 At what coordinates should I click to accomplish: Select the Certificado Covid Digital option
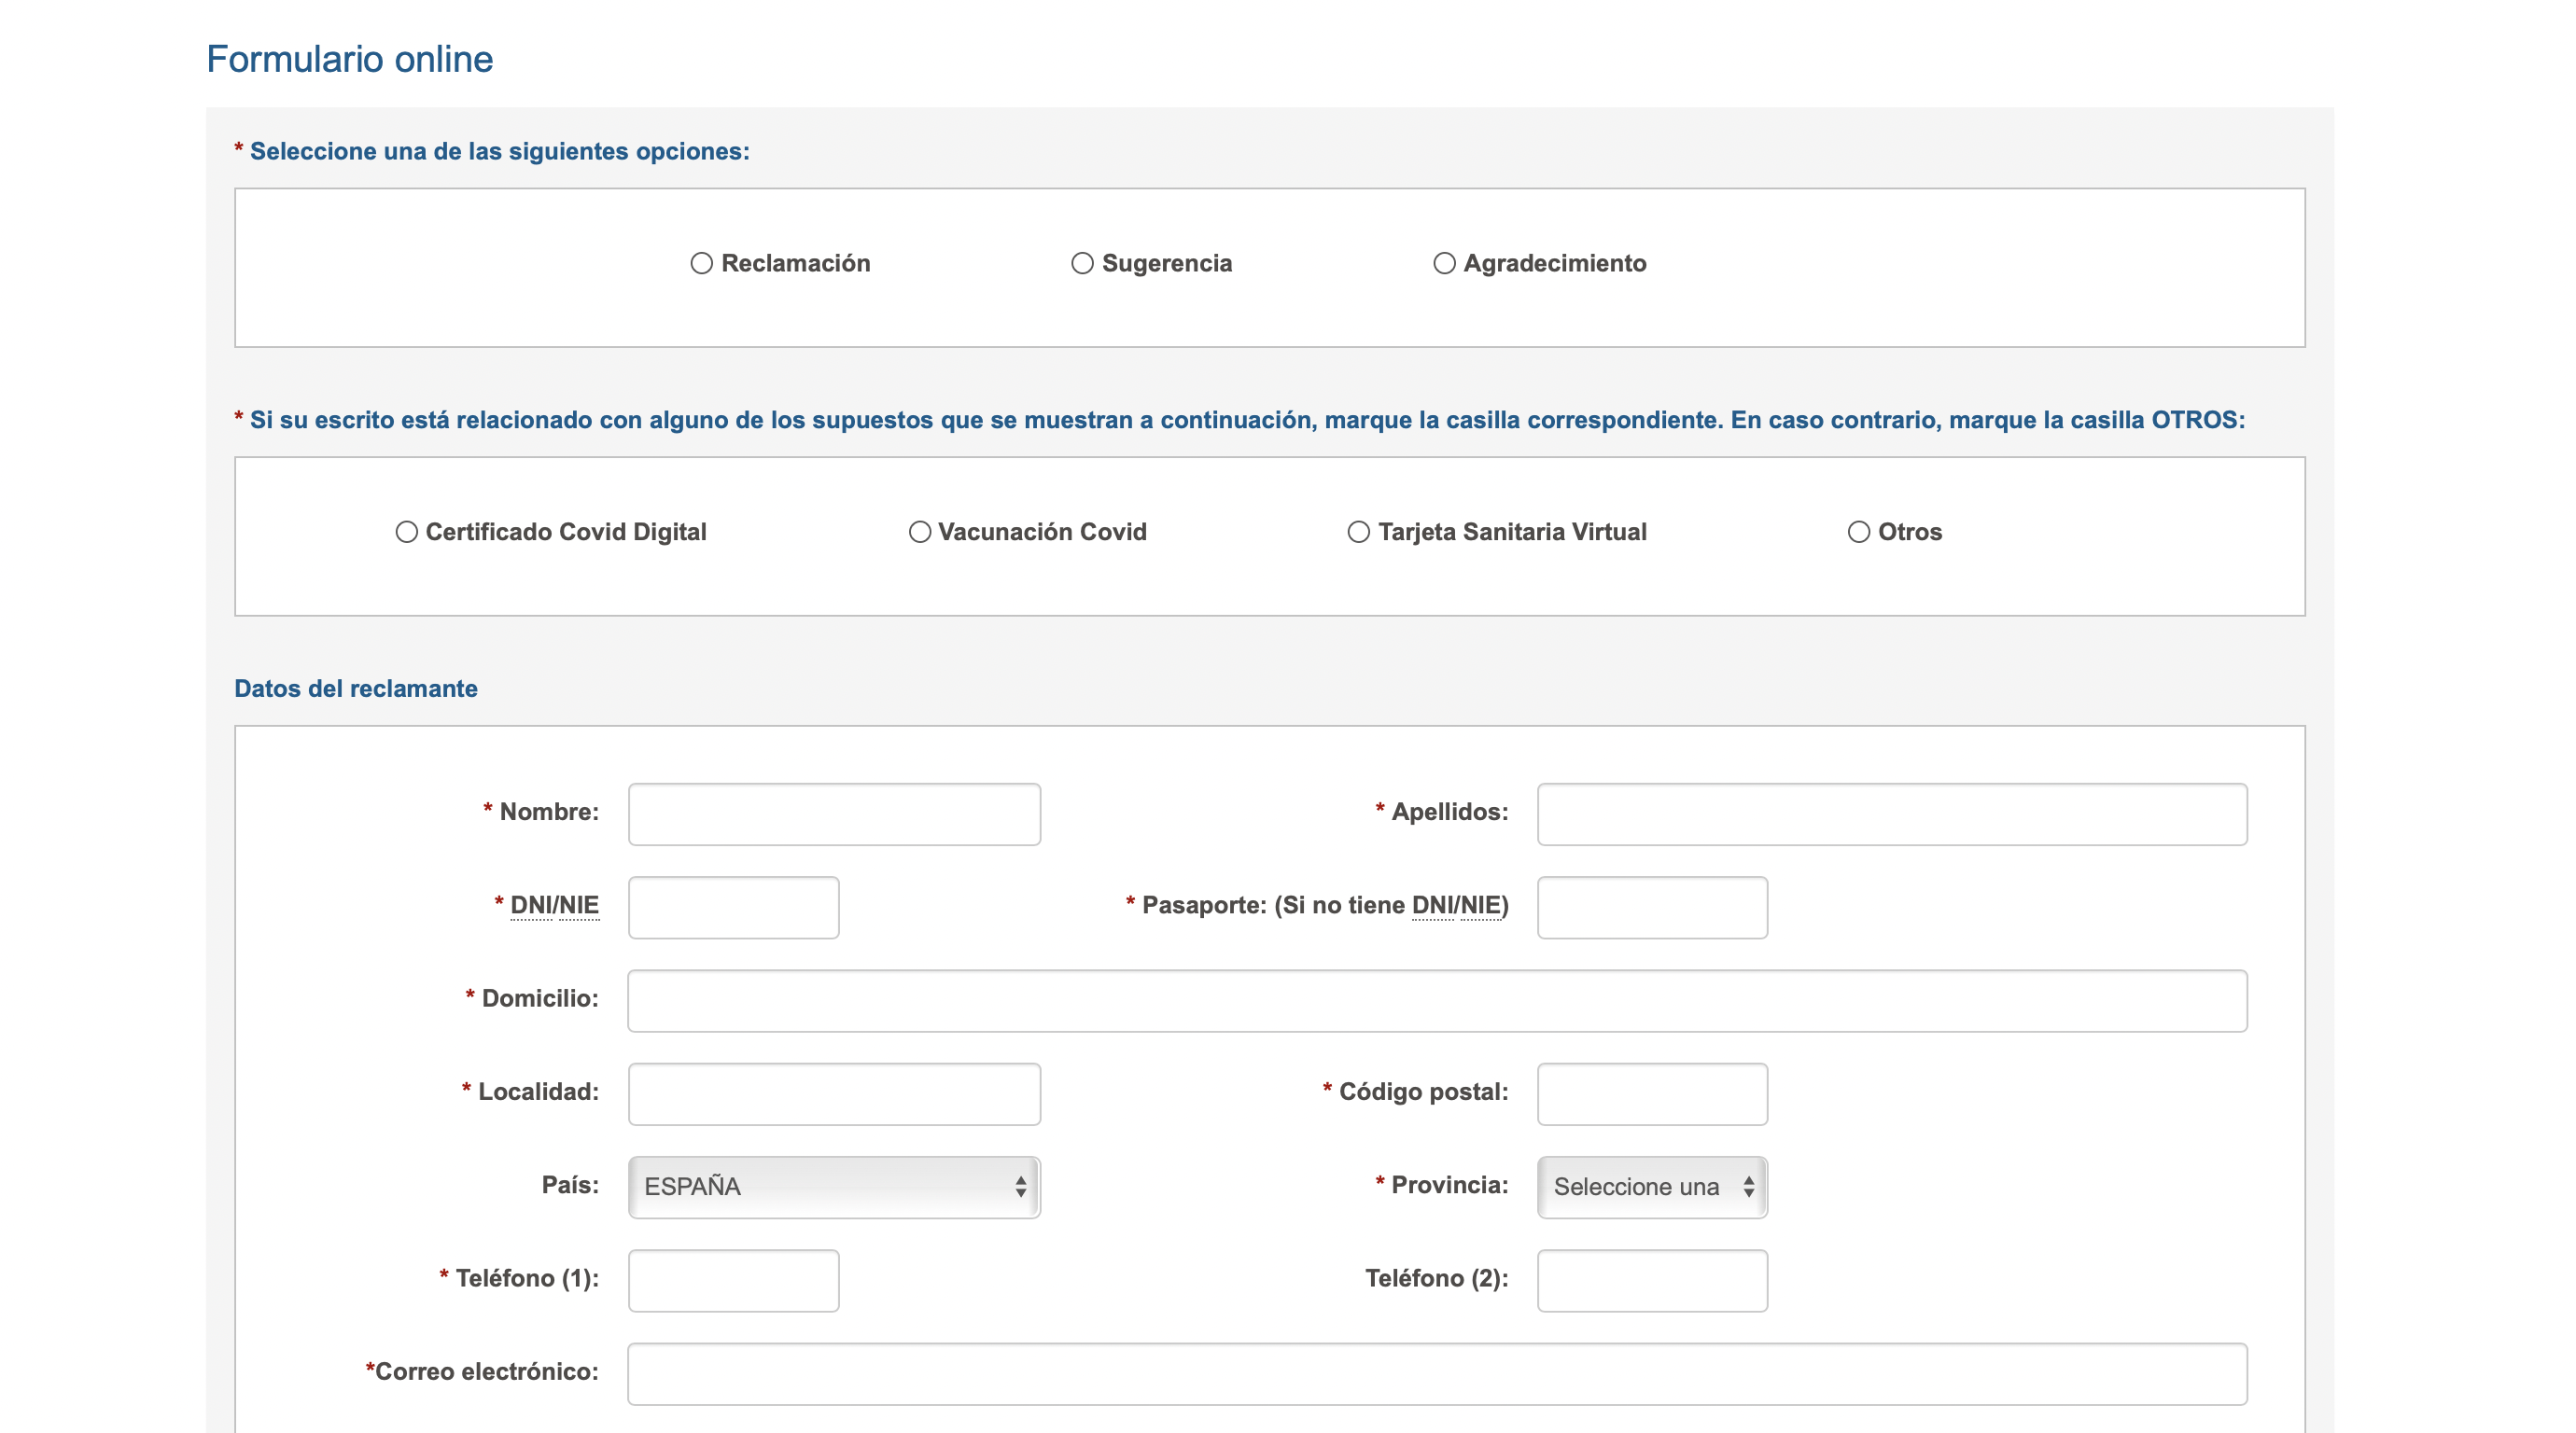406,533
